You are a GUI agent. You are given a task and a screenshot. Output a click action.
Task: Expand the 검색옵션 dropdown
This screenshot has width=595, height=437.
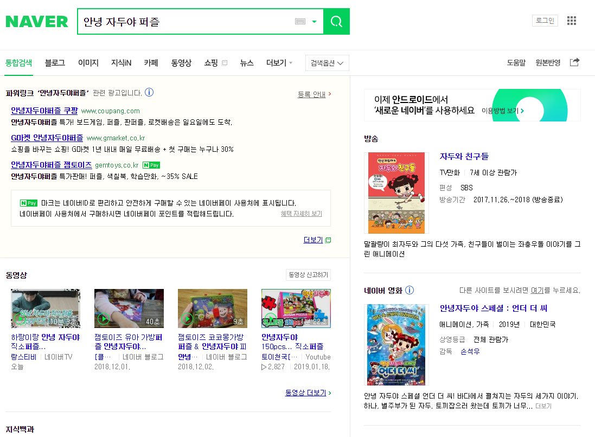pos(327,63)
